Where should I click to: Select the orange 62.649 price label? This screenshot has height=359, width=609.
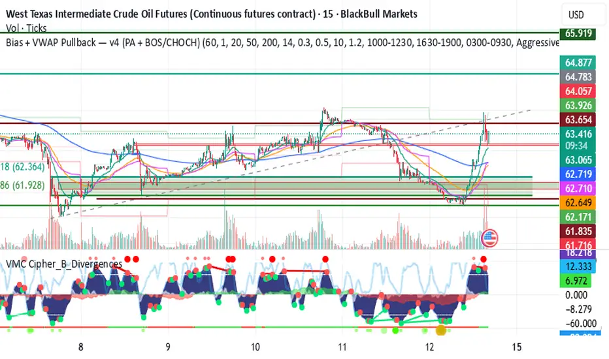point(578,202)
